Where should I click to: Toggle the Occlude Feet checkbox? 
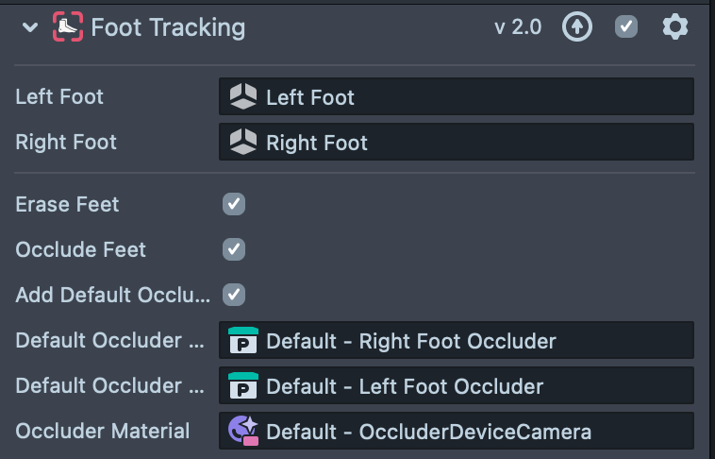tap(234, 249)
